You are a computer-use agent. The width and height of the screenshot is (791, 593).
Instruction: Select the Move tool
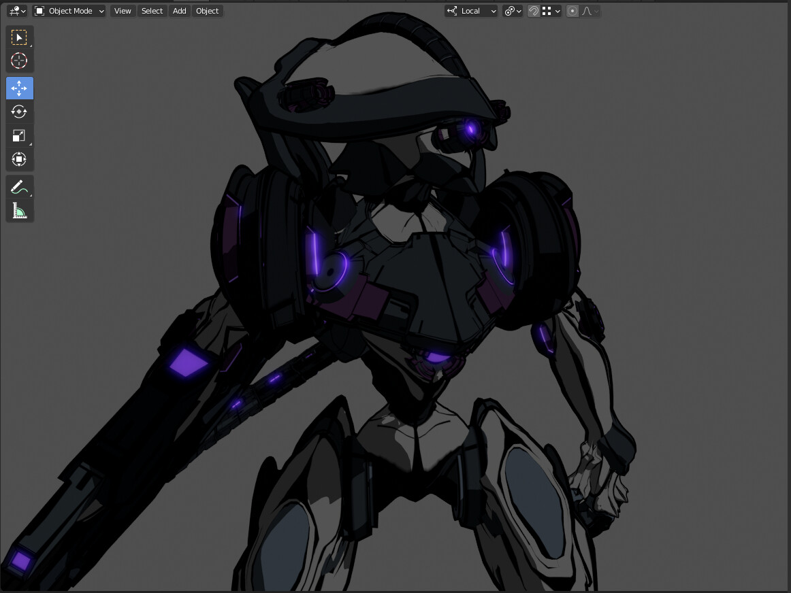(19, 88)
